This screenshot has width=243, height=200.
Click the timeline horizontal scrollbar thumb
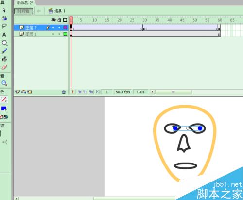click(173, 92)
